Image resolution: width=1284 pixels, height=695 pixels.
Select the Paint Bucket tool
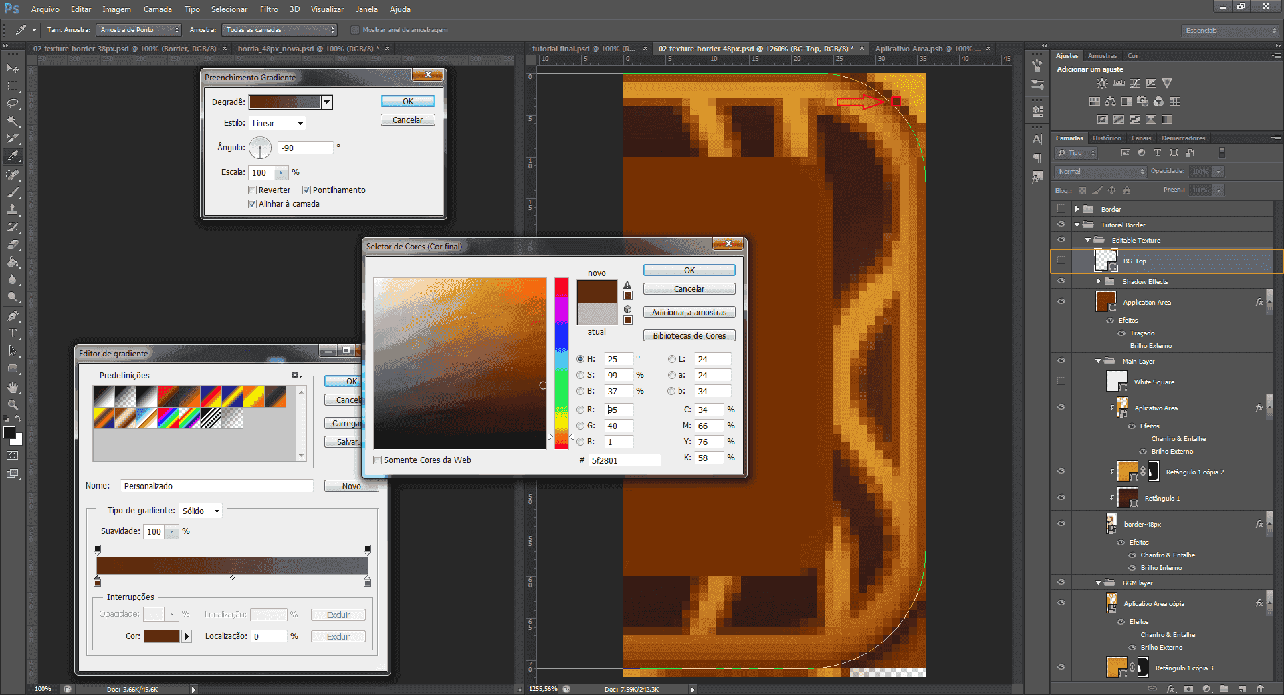point(13,262)
